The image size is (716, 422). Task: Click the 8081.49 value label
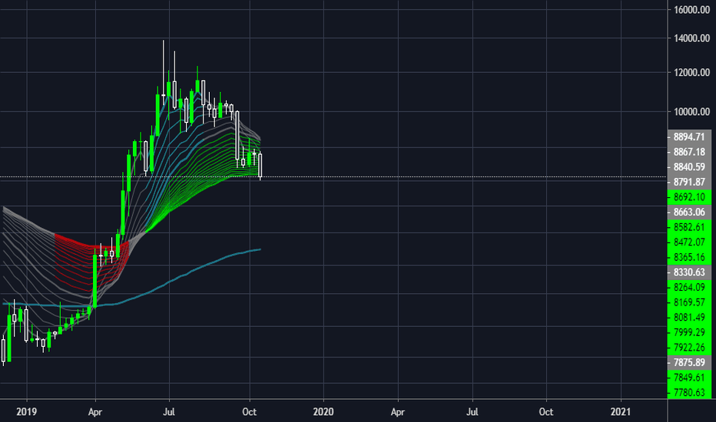tap(689, 318)
